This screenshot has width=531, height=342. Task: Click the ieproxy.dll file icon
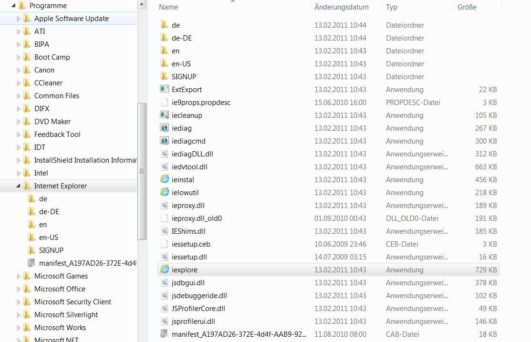(x=165, y=205)
